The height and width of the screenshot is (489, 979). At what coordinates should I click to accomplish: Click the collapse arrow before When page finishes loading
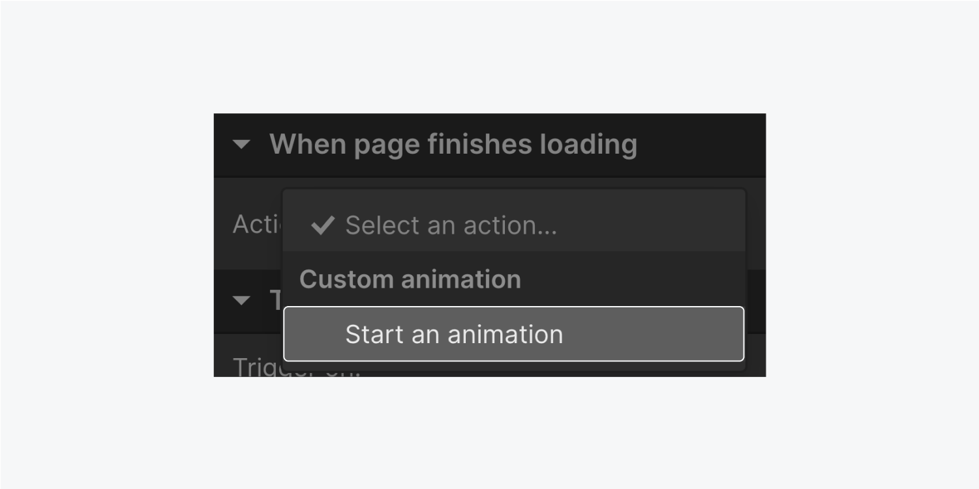tap(242, 144)
